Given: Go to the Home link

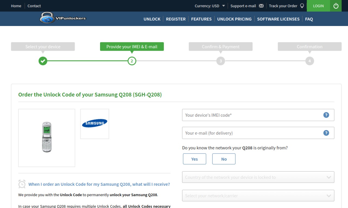Looking at the screenshot, I should coord(16,6).
